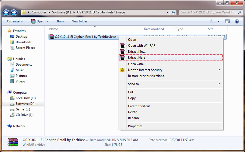The image size is (245, 152).
Task: Select Computer in navigation pane
Action: click(x=20, y=92)
